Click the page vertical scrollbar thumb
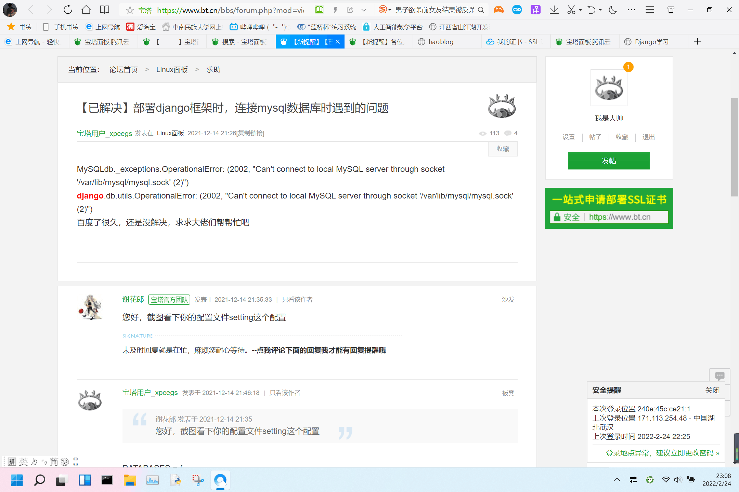Viewport: 739px width, 492px height. tap(735, 147)
